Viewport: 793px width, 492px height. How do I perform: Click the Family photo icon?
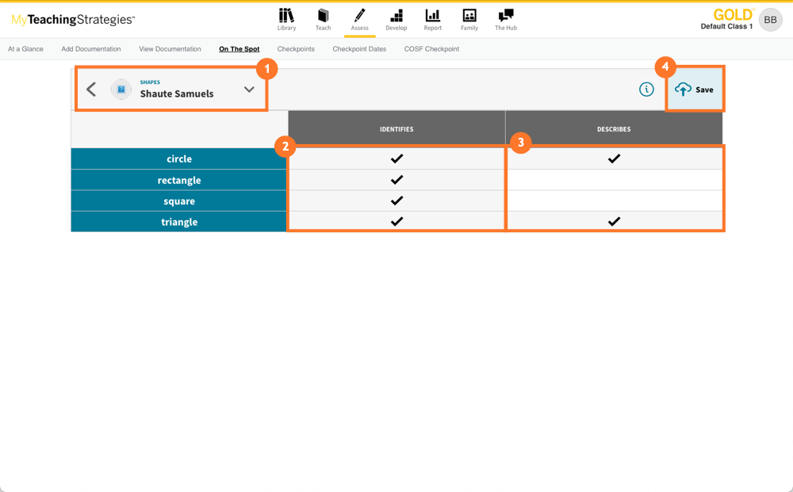(469, 16)
